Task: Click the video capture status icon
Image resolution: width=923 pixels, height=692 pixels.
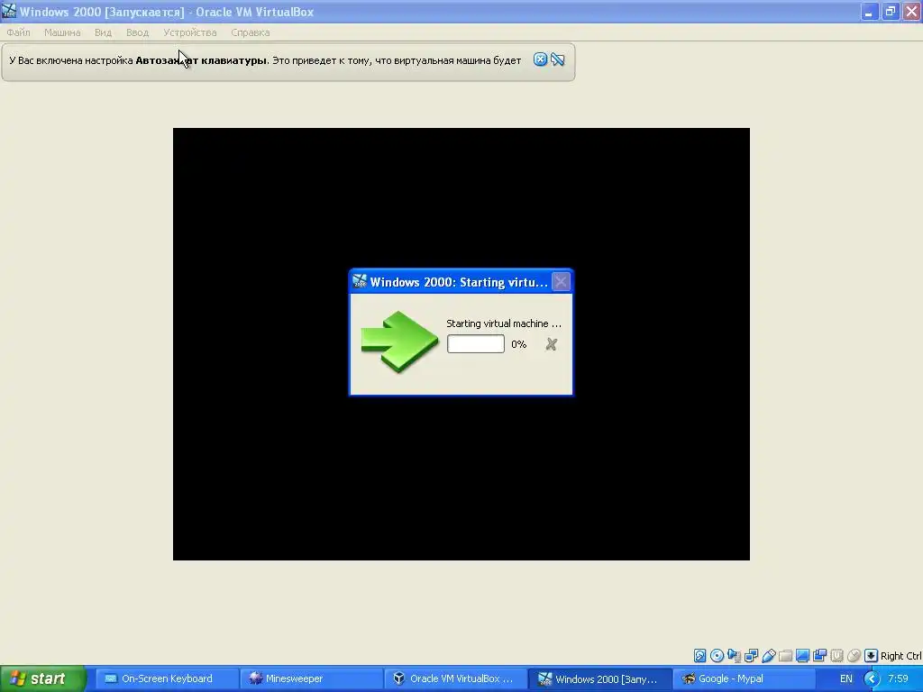Action: (819, 656)
